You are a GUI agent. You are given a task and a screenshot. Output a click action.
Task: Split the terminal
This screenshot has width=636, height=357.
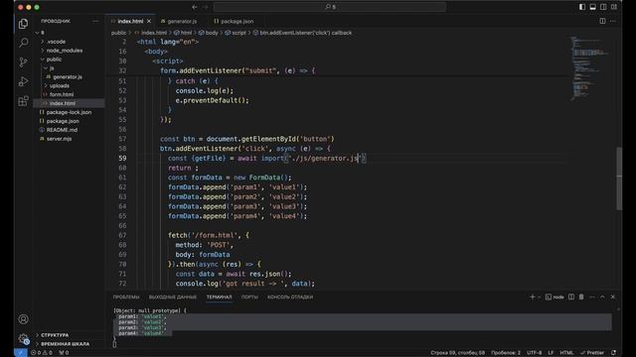(x=571, y=297)
